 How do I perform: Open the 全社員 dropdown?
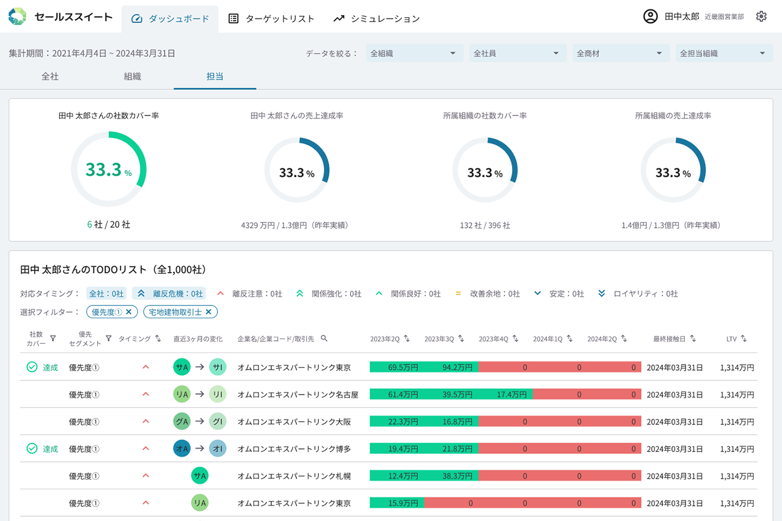coord(517,53)
